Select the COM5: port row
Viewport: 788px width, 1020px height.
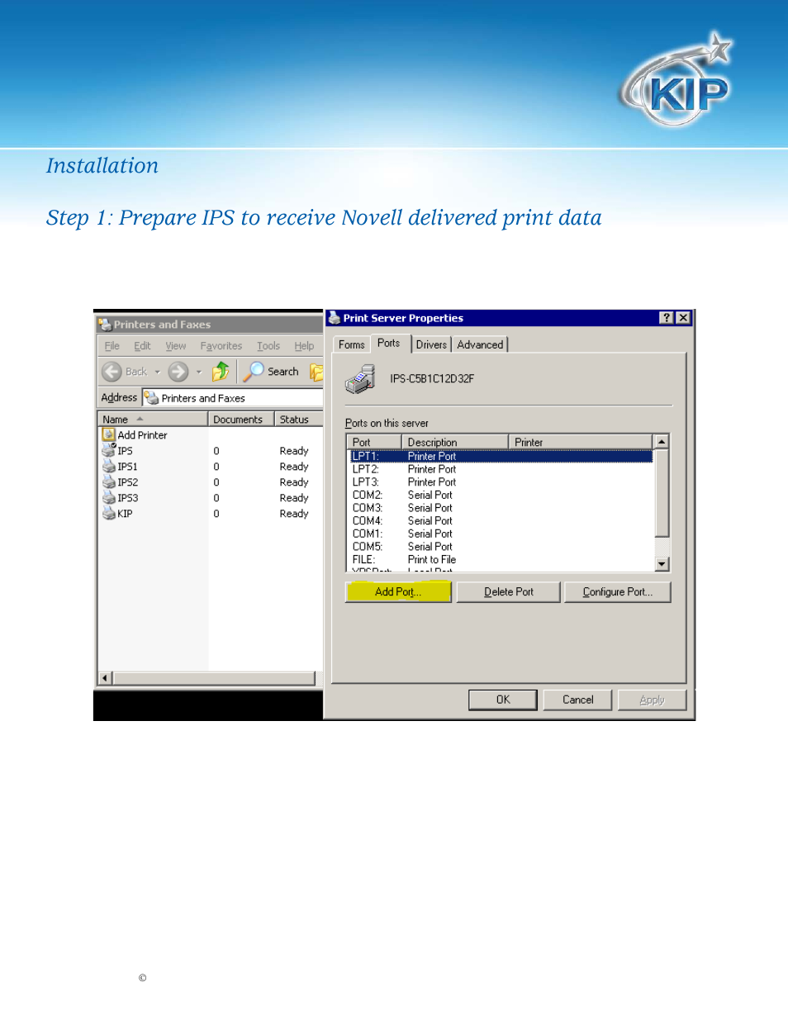[501, 547]
